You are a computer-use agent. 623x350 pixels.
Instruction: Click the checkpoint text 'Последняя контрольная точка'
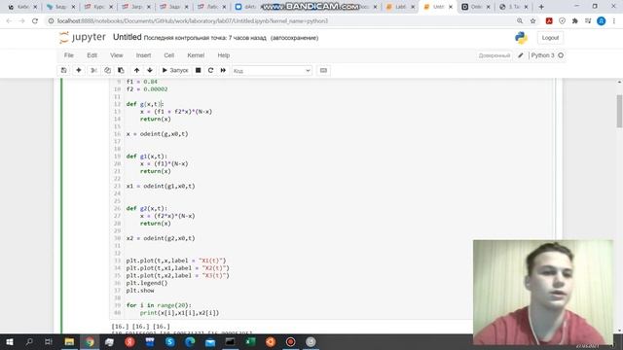point(185,38)
